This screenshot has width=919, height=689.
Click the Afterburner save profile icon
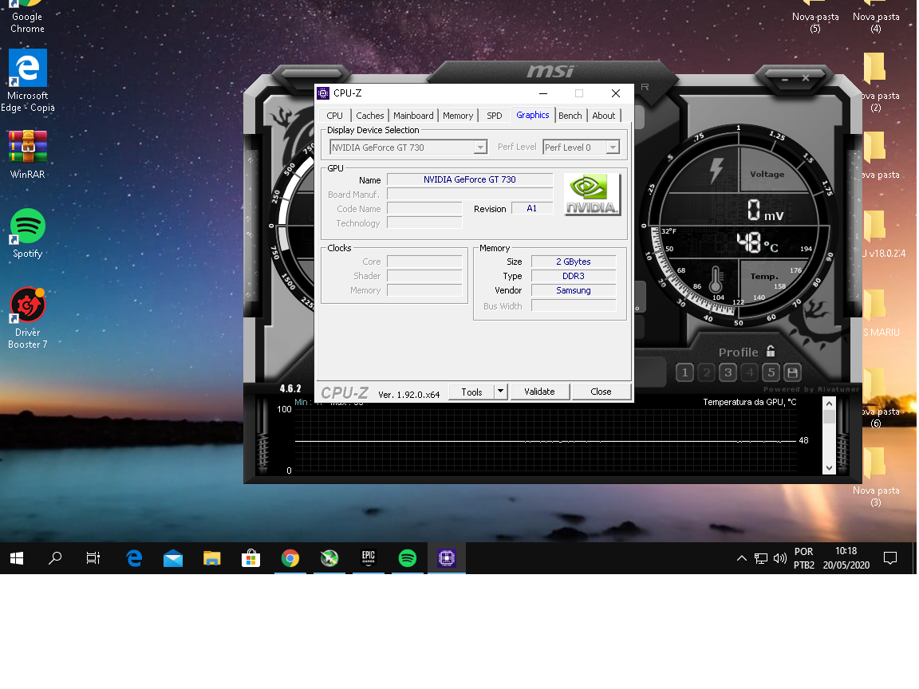tap(792, 372)
